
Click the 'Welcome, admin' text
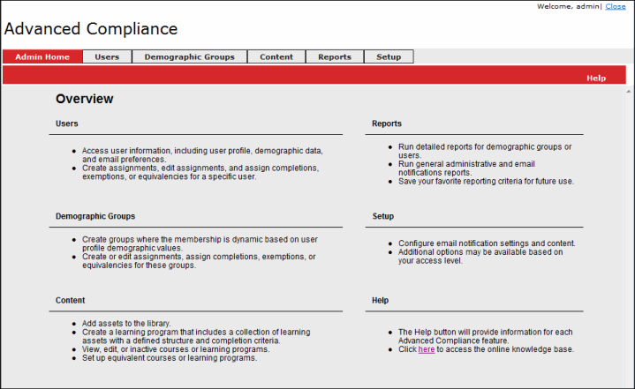pos(568,6)
